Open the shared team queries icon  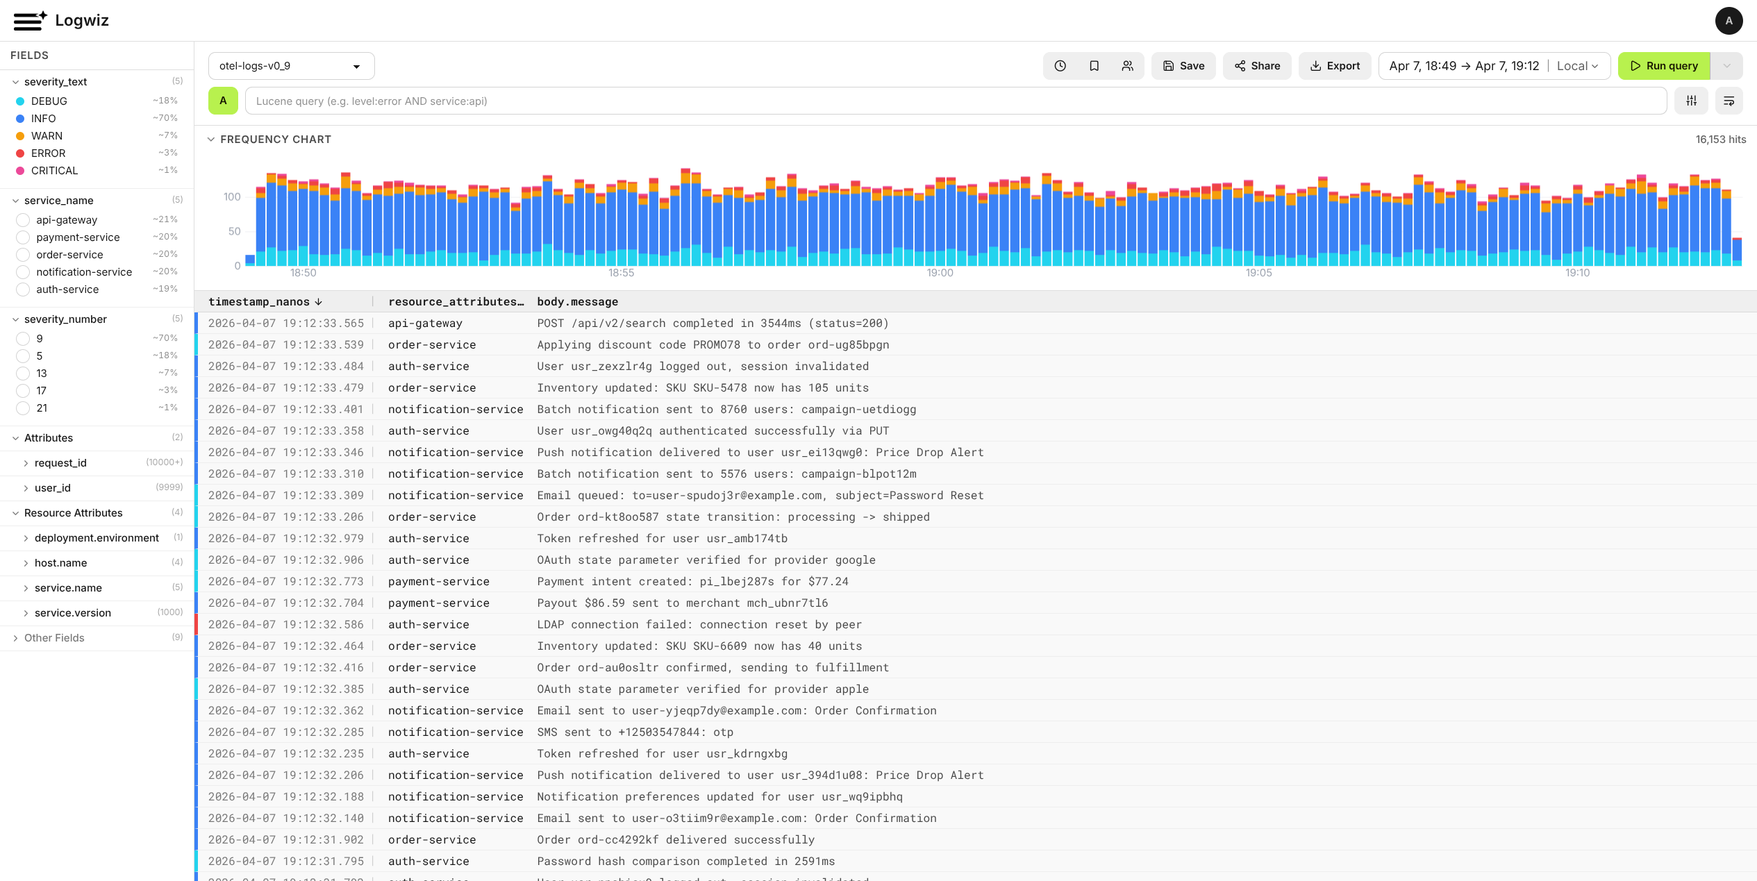click(x=1128, y=65)
